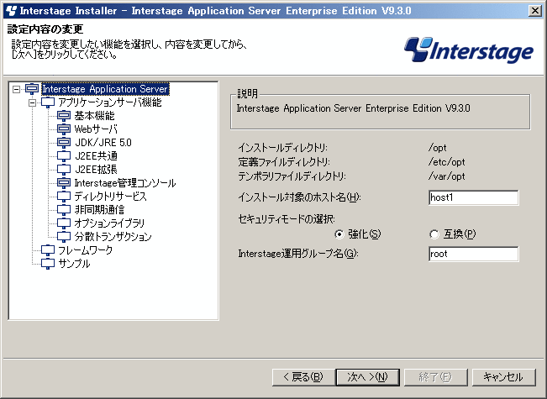Select the 強化(S) security mode radio button
The height and width of the screenshot is (399, 547).
pyautogui.click(x=339, y=234)
